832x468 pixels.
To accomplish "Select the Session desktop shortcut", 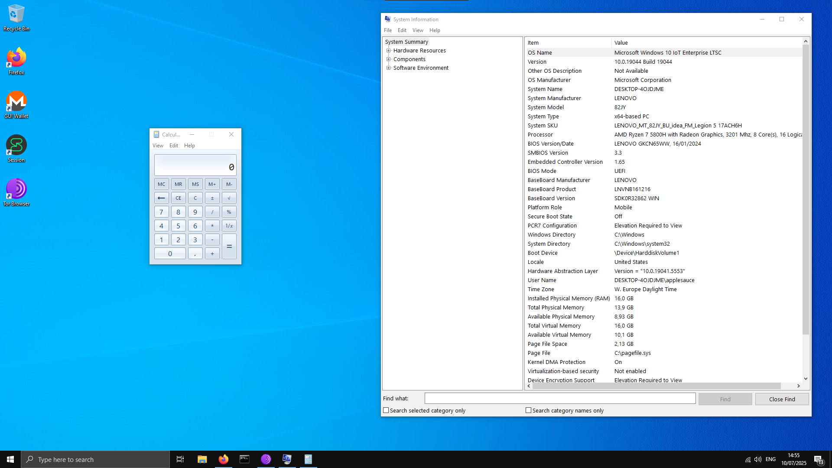I will pos(16,149).
